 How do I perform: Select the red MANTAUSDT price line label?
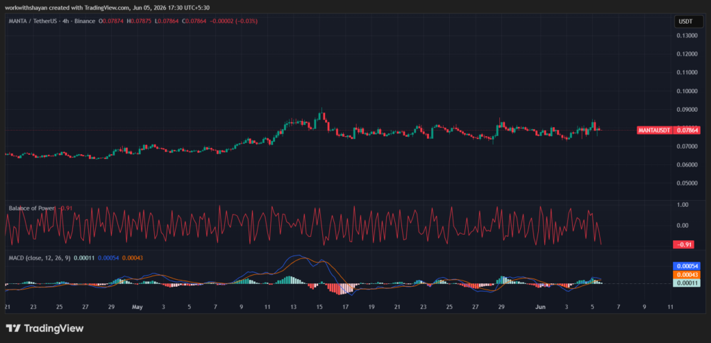(x=655, y=131)
